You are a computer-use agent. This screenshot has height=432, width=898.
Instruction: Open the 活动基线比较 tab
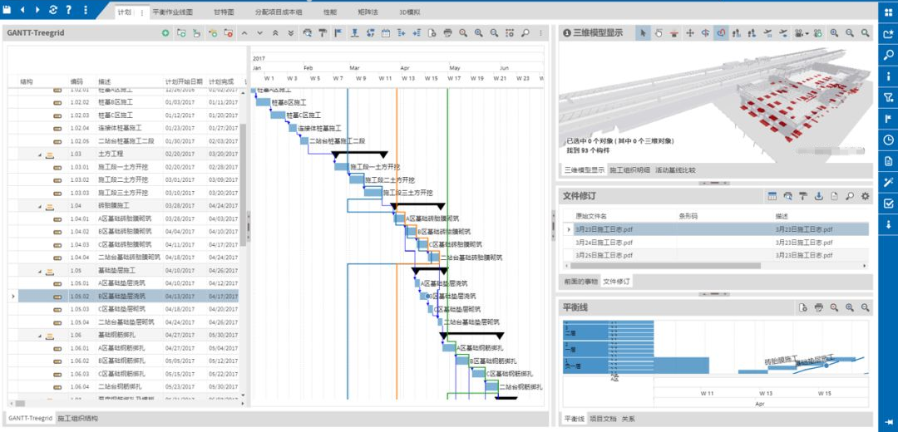tap(675, 170)
